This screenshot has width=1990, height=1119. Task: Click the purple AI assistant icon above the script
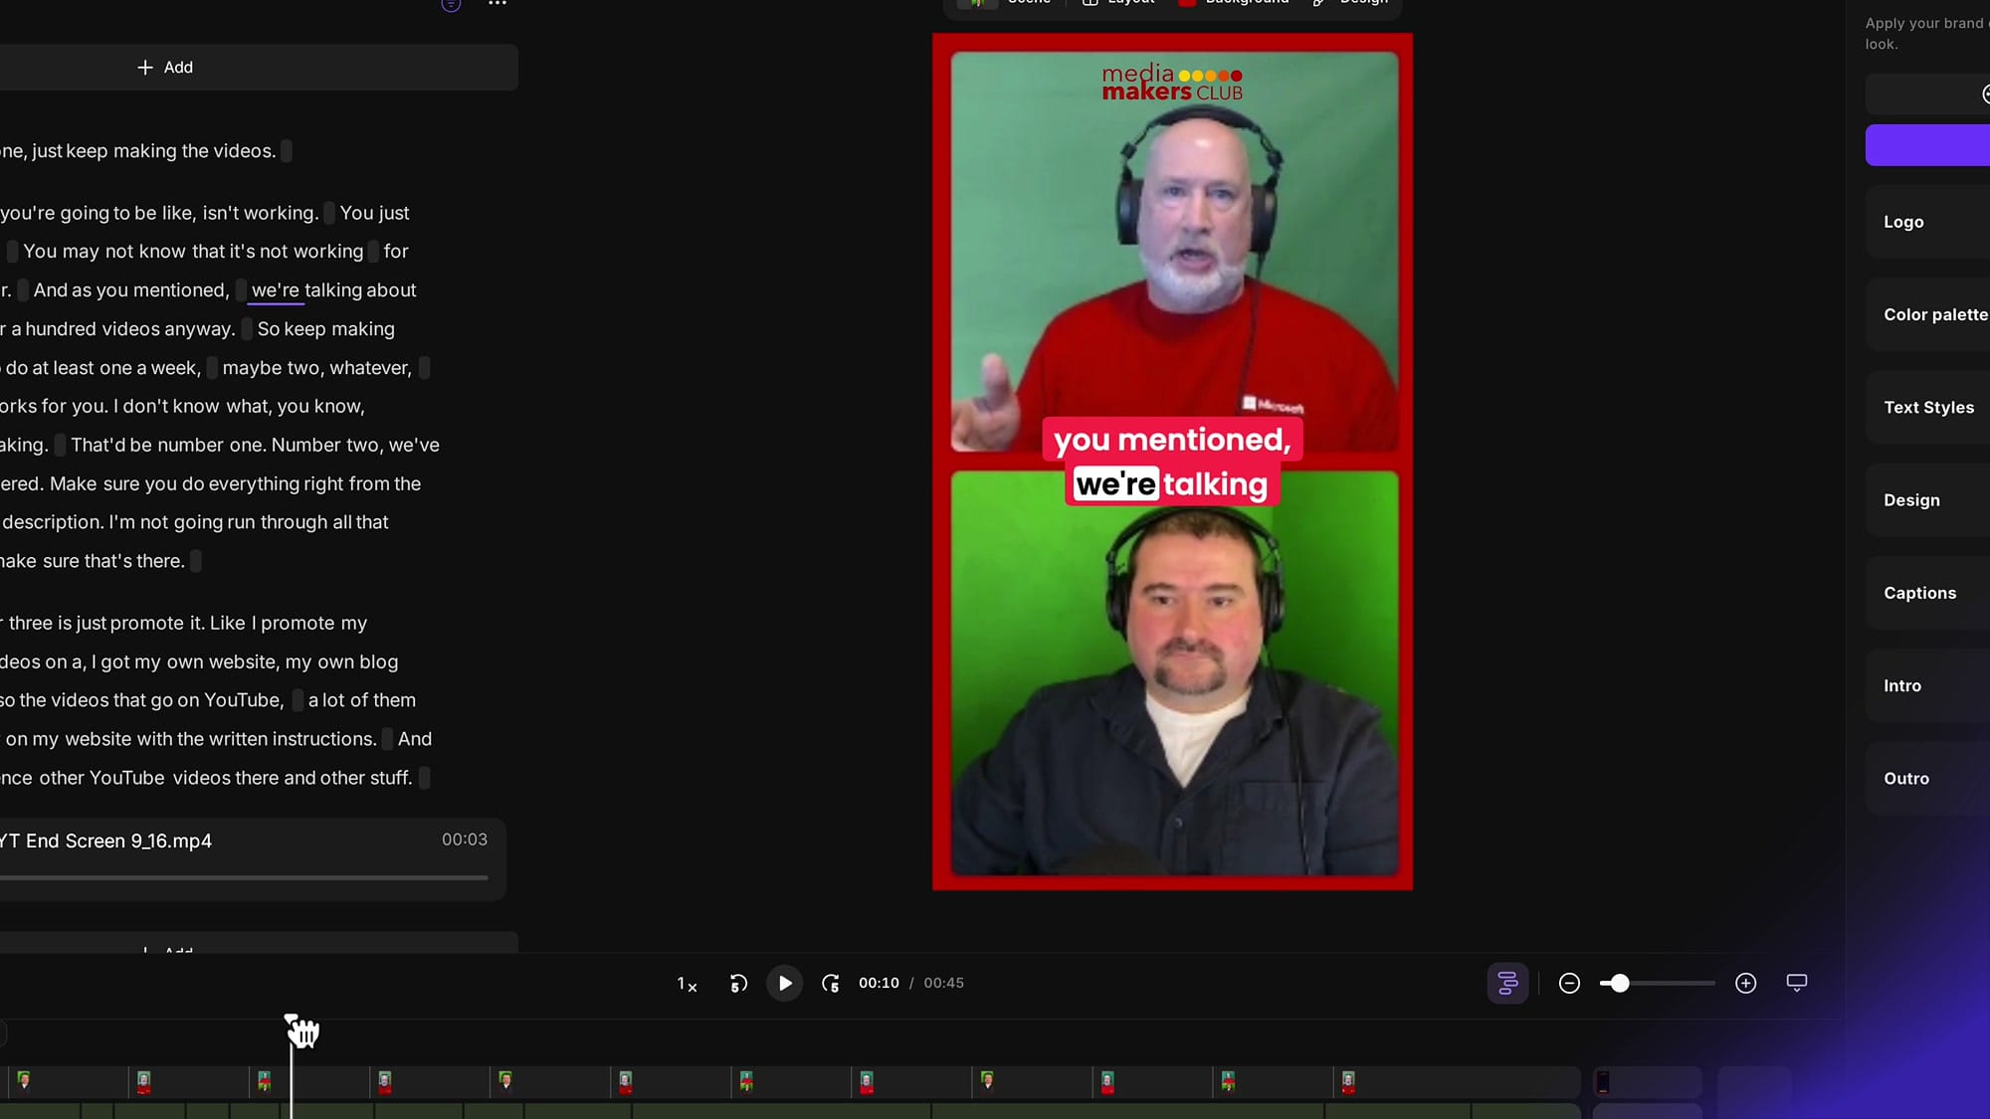click(450, 5)
